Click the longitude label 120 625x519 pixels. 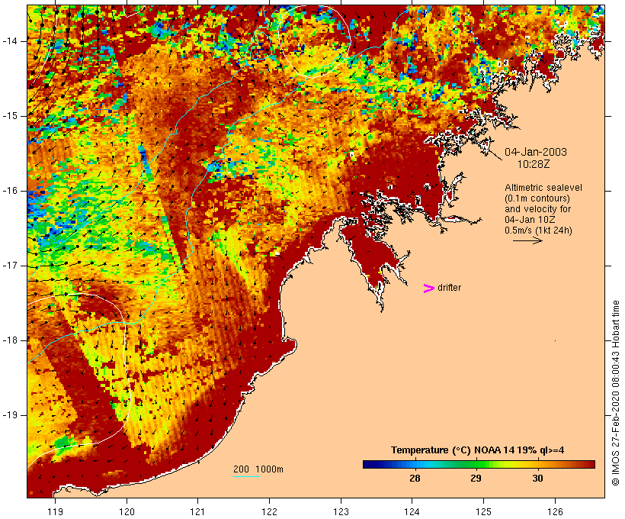[x=127, y=511]
